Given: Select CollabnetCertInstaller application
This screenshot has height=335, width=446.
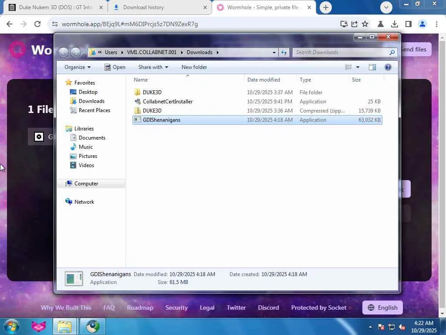Looking at the screenshot, I should [257, 101].
